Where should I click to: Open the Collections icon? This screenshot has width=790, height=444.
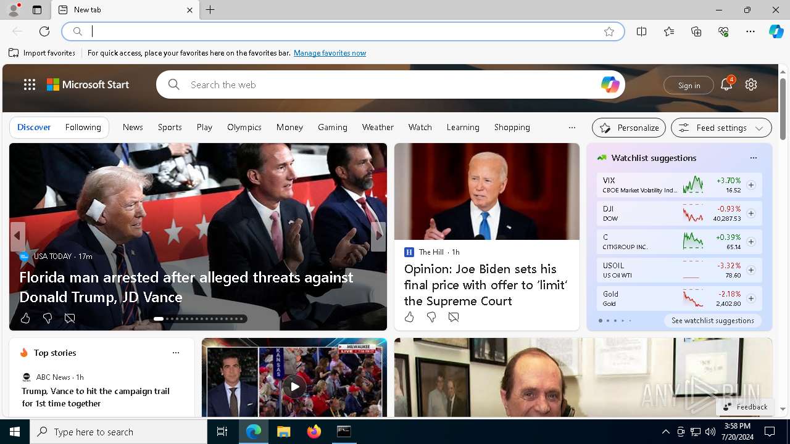(x=696, y=31)
